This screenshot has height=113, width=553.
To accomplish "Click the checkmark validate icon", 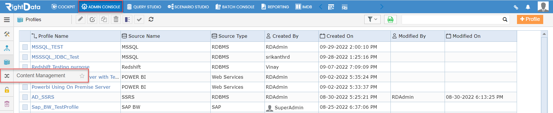I will 139,19.
